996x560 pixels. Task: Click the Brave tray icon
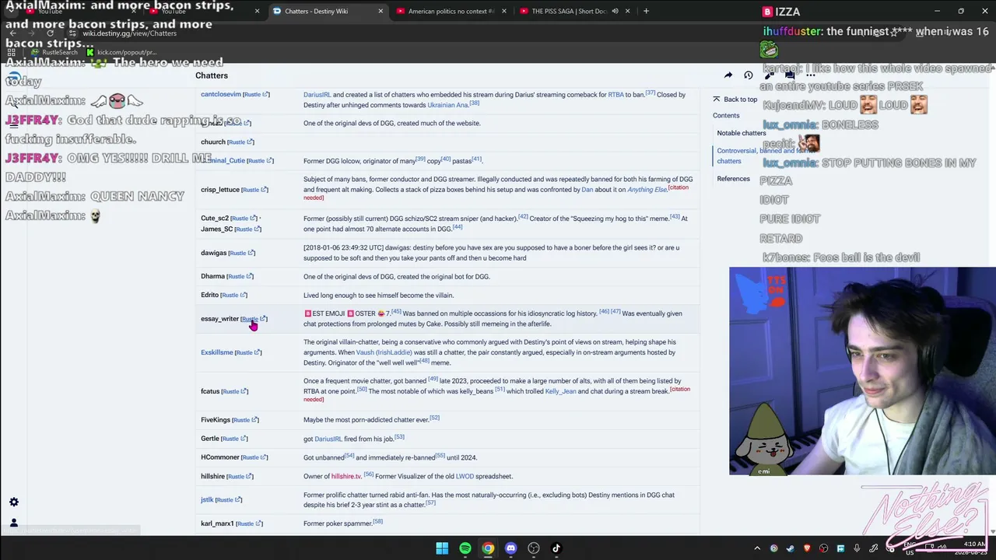807,548
